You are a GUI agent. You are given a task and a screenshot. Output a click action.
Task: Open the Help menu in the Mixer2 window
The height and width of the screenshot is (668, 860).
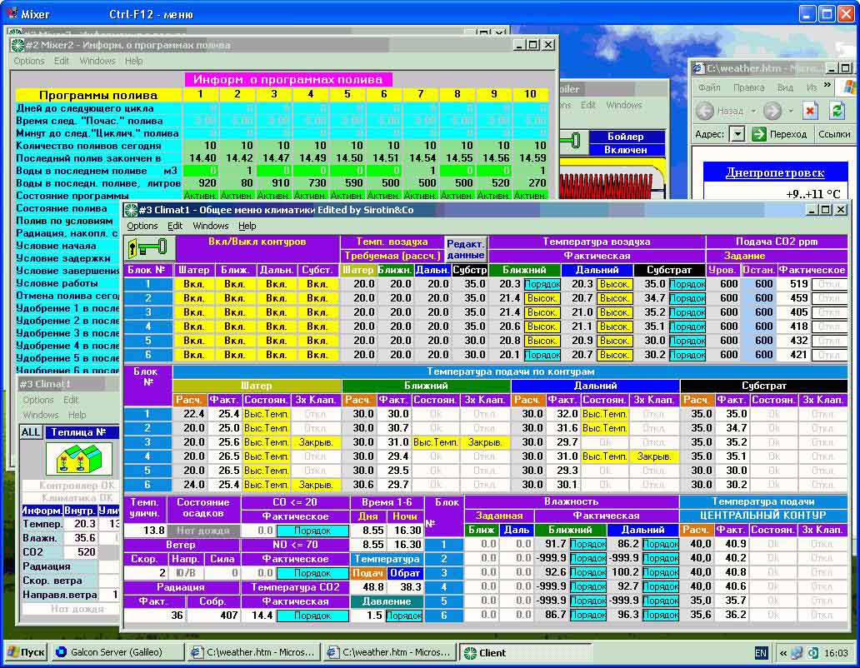(x=133, y=61)
